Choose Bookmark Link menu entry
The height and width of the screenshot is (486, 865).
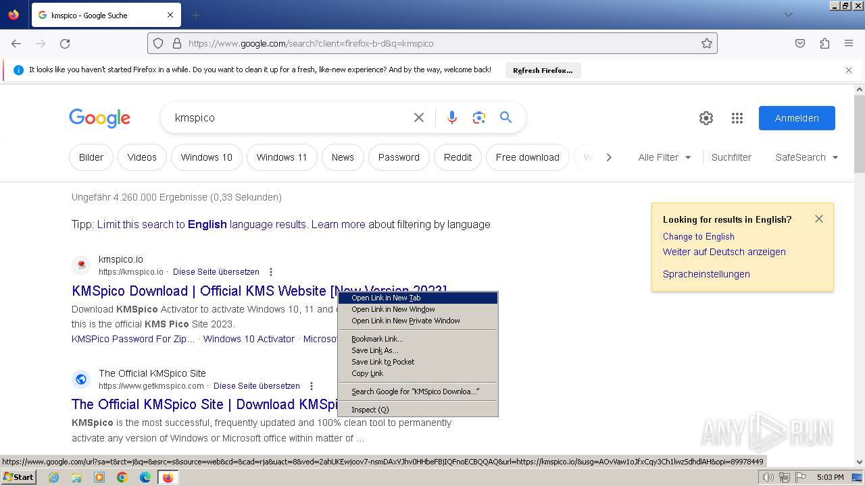418,339
